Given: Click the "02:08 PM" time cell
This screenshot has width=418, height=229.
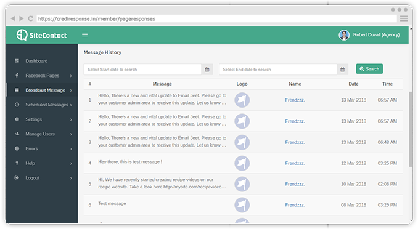Looking at the screenshot, I should click(387, 184).
